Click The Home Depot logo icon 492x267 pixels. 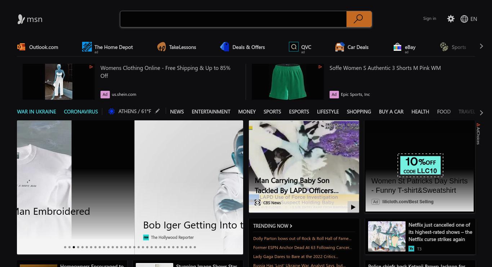click(x=87, y=46)
